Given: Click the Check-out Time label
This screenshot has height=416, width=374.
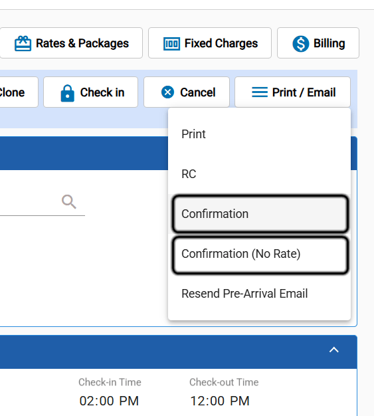Looking at the screenshot, I should [x=224, y=382].
